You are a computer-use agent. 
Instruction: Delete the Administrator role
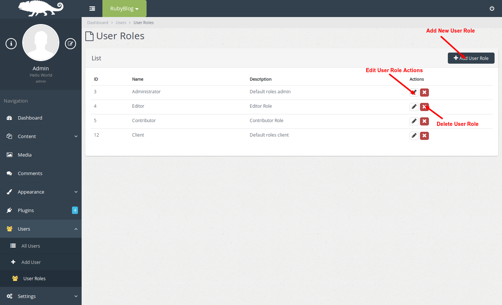tap(424, 93)
